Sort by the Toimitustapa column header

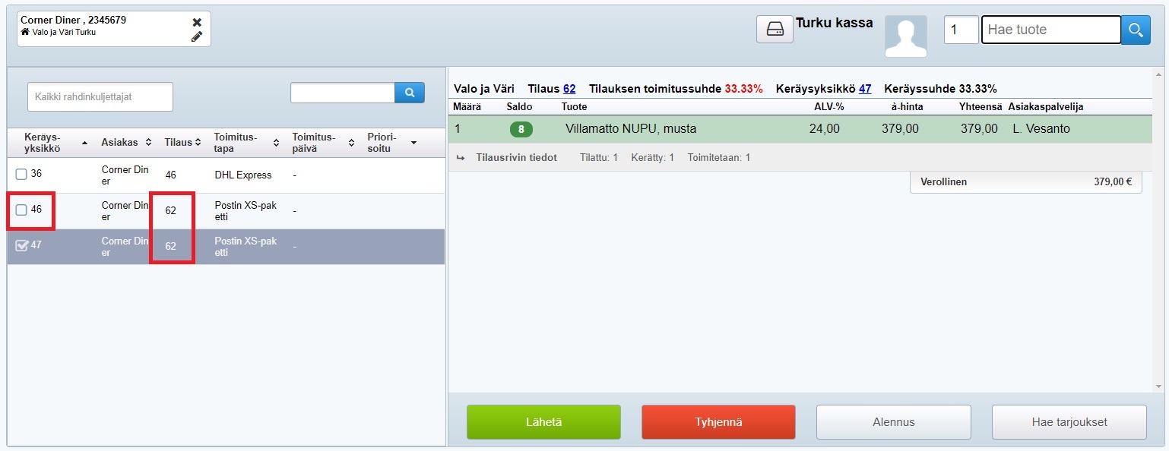pos(247,143)
